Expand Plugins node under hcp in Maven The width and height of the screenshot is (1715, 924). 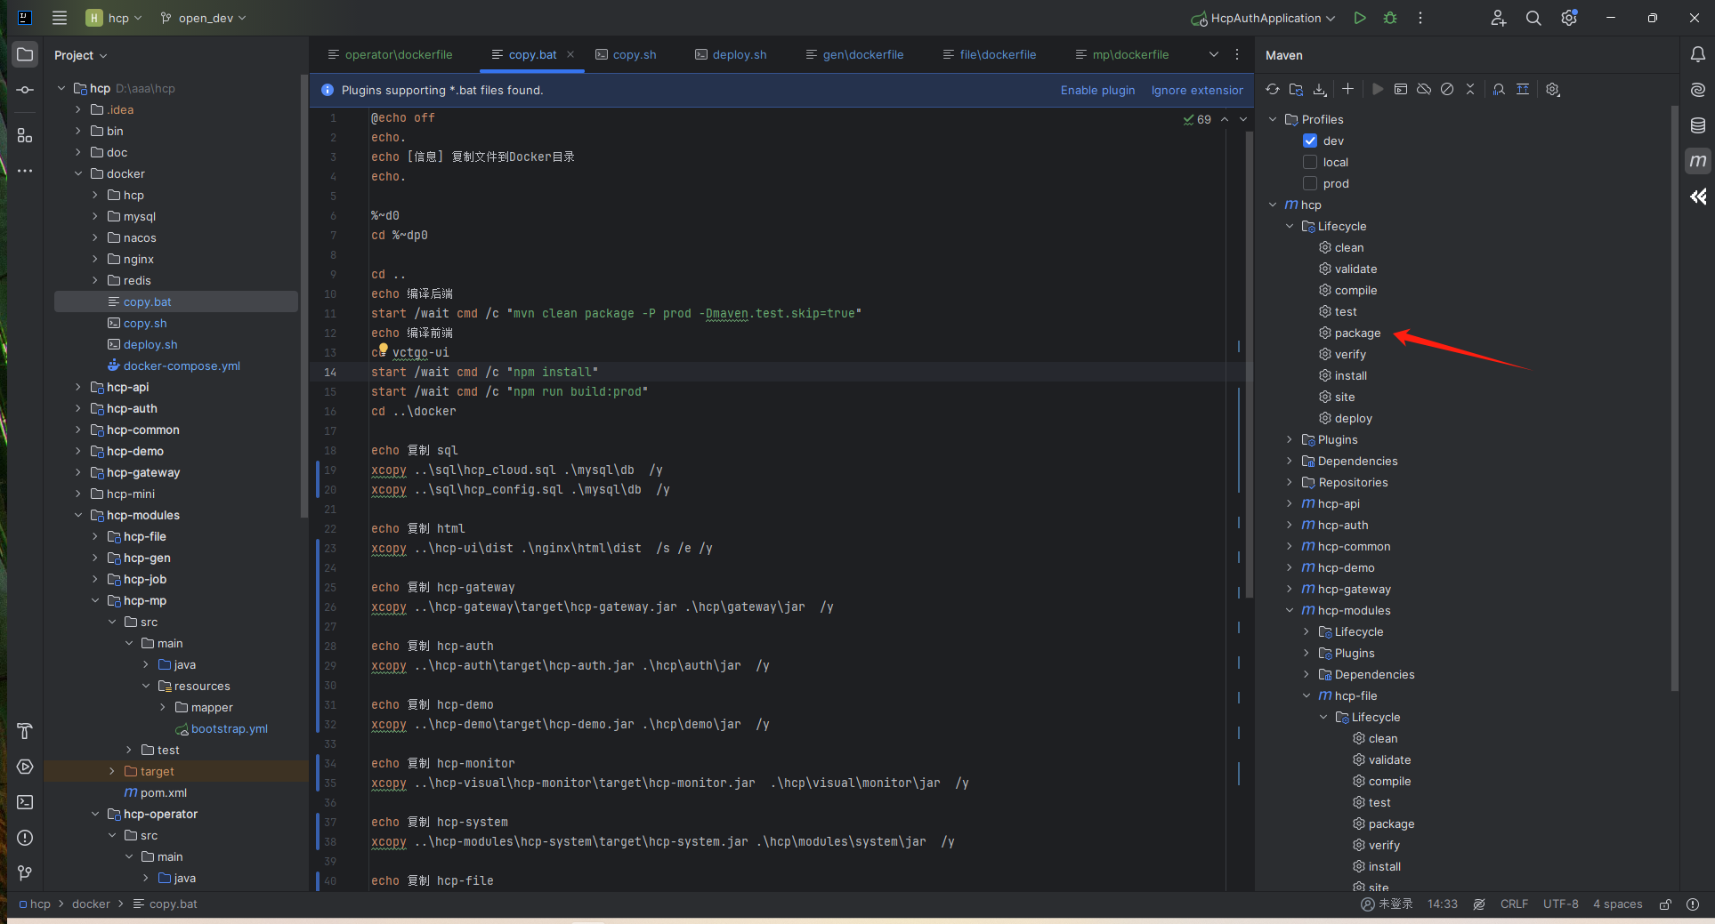click(x=1290, y=439)
